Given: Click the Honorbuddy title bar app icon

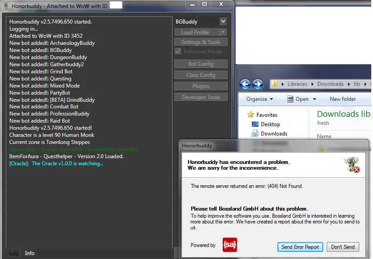Looking at the screenshot, I should 6,6.
